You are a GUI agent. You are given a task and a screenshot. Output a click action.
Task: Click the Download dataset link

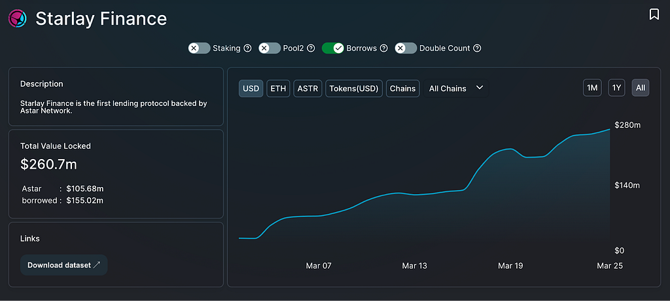coord(63,265)
